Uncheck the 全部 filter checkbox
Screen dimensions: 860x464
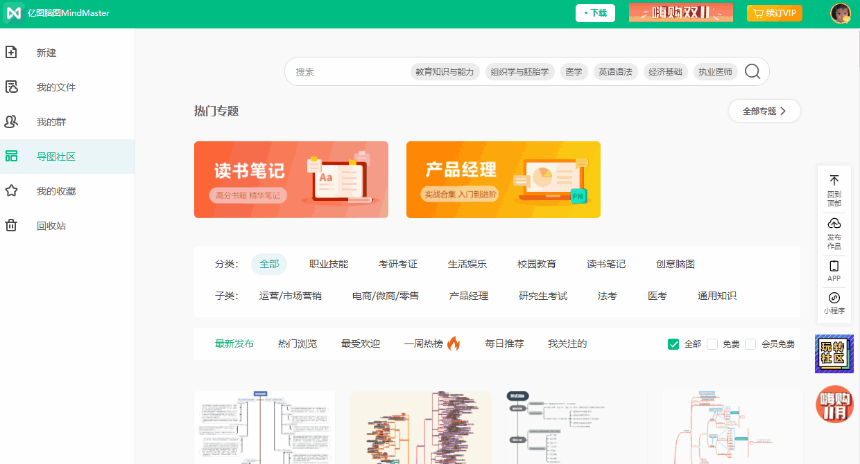click(x=673, y=344)
